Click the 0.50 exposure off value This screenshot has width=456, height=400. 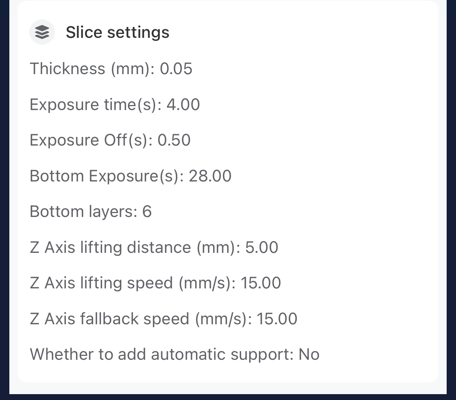[174, 140]
